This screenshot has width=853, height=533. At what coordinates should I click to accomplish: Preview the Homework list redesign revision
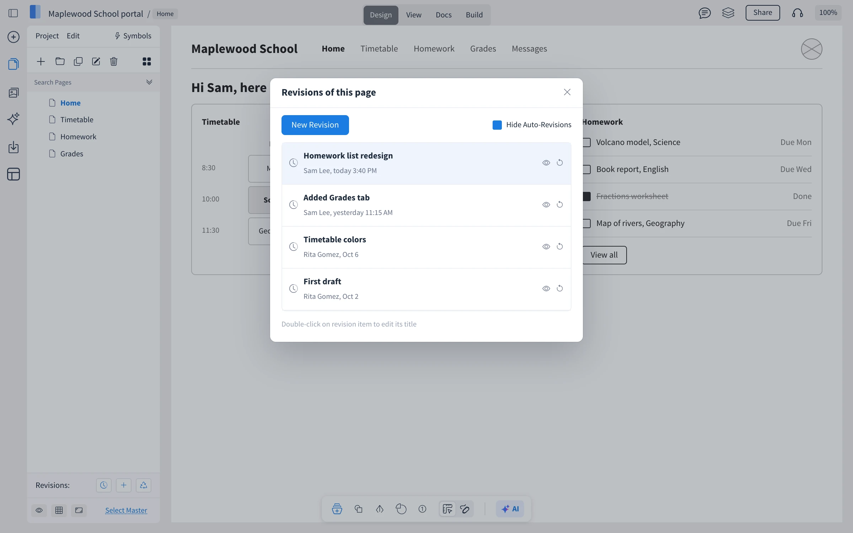tap(546, 163)
